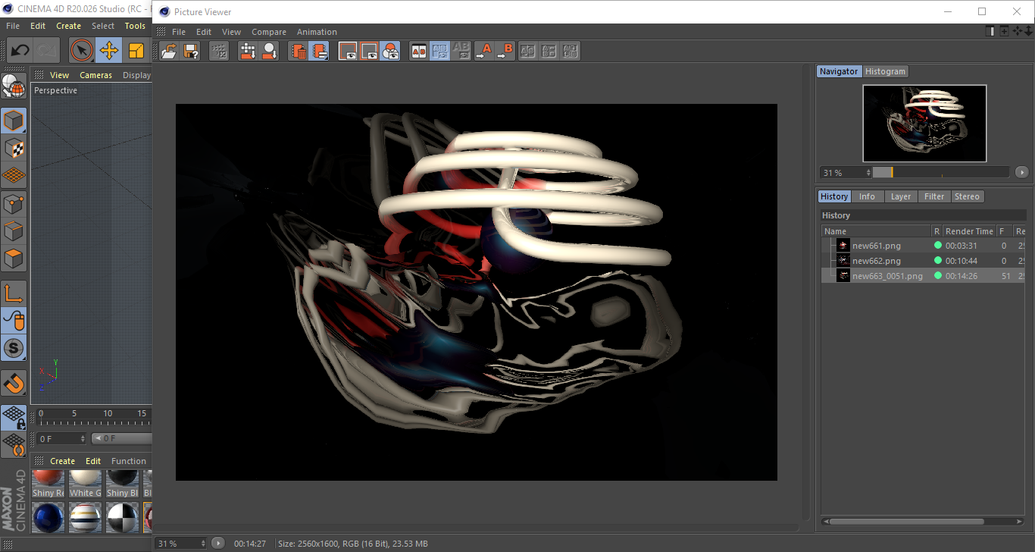Select the Scale tool in Cinema 4D toolbar
Viewport: 1035px width, 552px height.
(x=136, y=51)
